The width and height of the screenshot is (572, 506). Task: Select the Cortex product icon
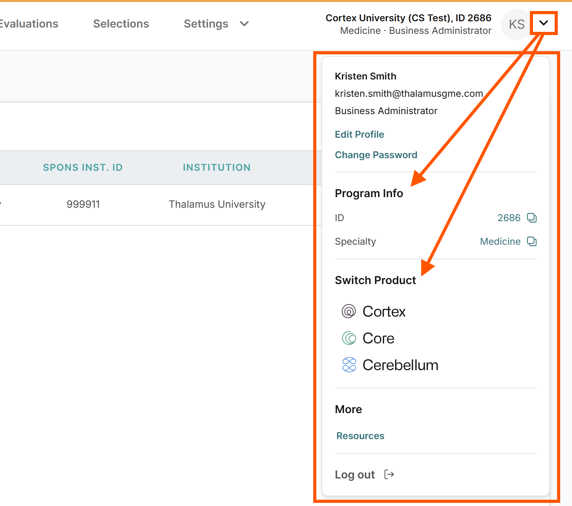pos(349,311)
